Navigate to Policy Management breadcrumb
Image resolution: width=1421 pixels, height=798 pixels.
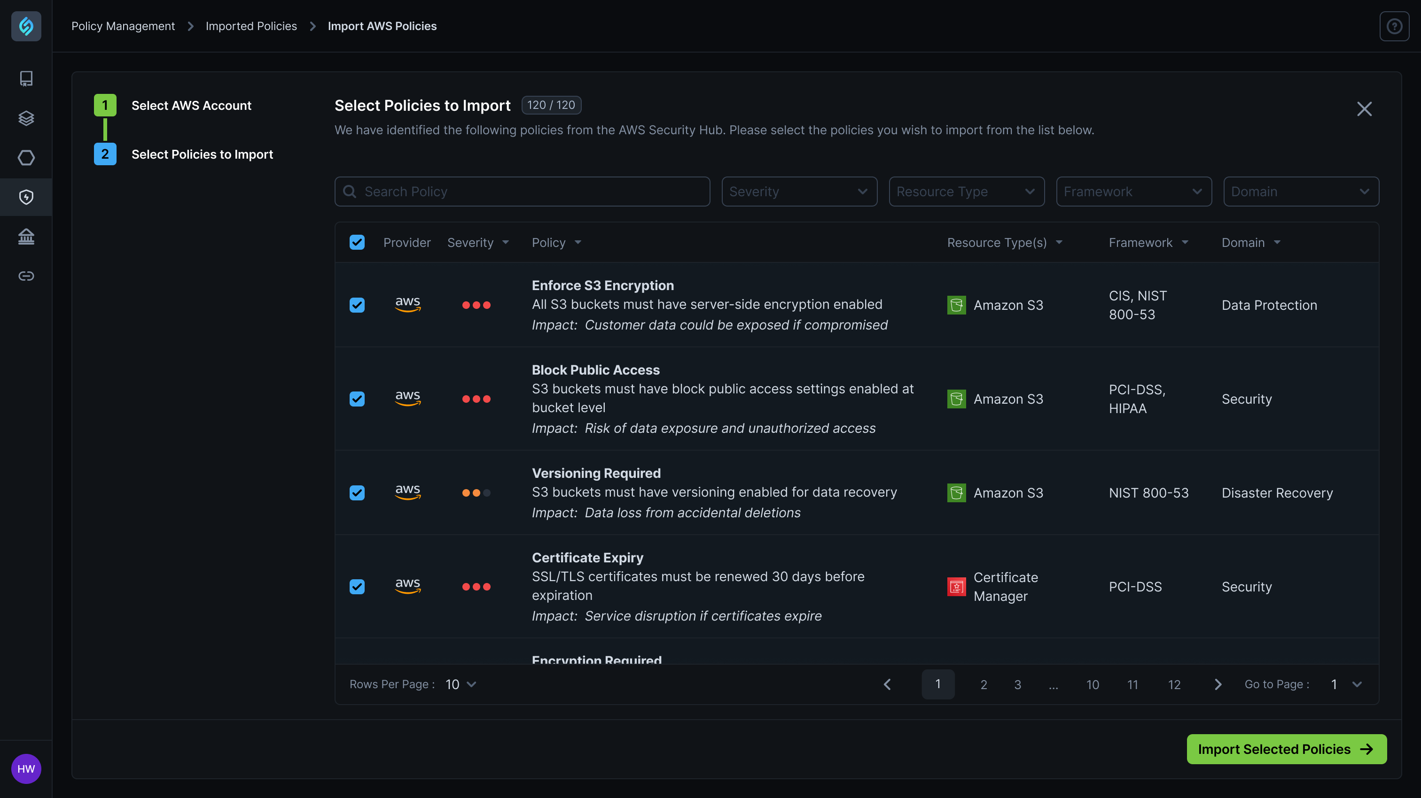(123, 26)
